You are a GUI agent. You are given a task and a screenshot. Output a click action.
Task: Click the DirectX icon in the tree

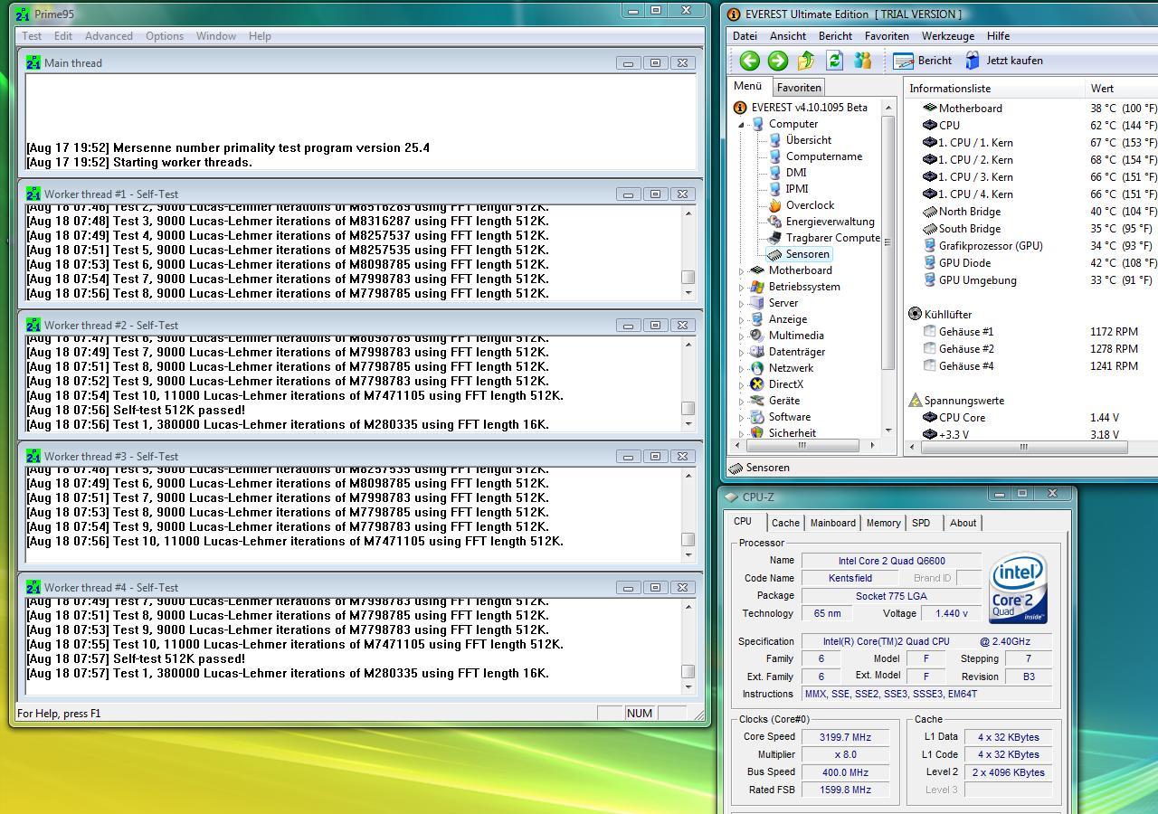757,384
